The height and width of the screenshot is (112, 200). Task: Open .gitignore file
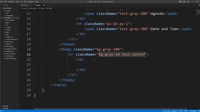(8, 44)
